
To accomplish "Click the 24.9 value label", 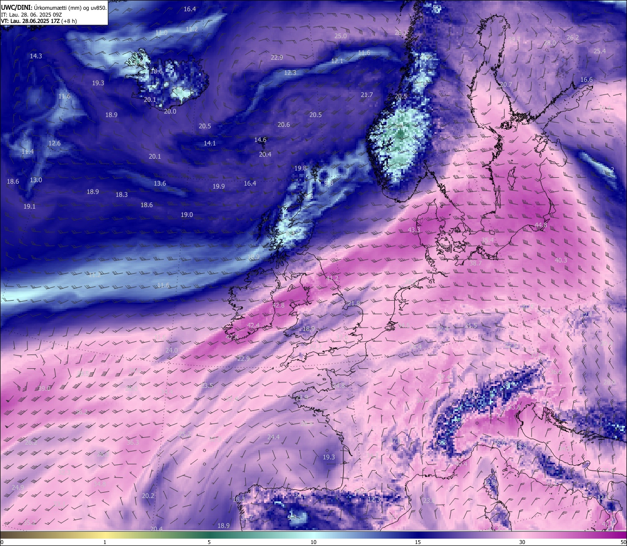I will tap(18, 488).
